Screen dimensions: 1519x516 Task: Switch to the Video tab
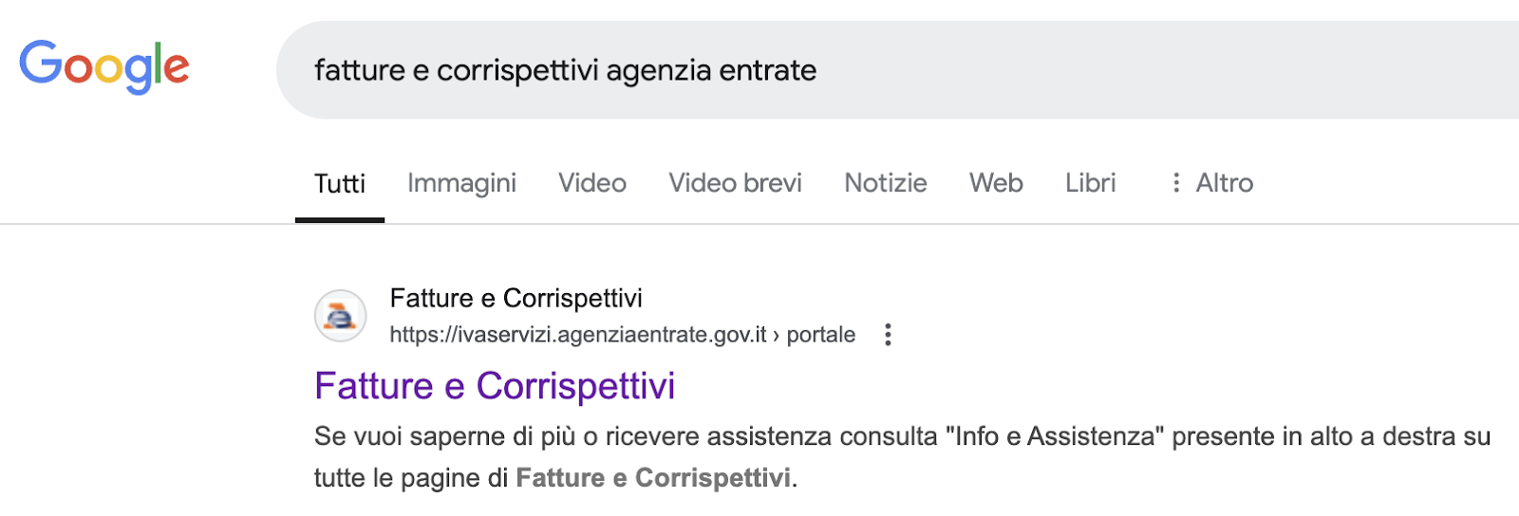click(592, 183)
